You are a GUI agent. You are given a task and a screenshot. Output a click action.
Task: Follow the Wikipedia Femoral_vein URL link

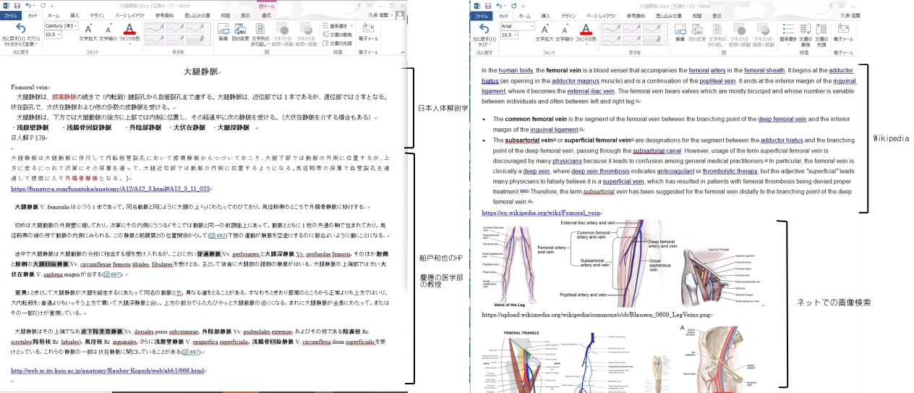tap(541, 214)
